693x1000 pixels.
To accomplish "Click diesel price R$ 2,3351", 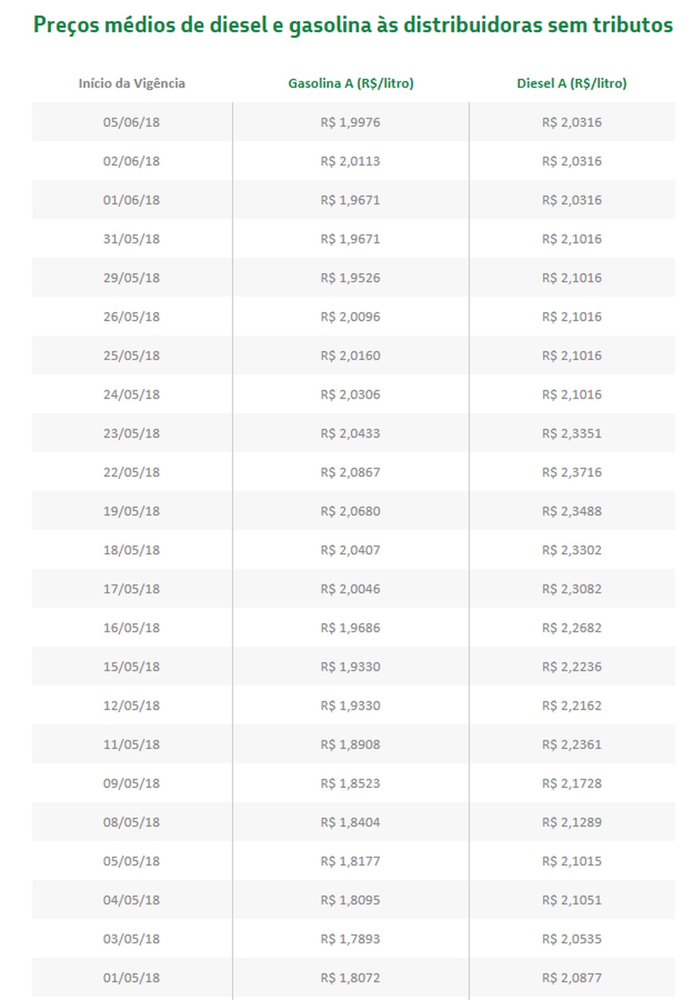I will click(x=572, y=433).
